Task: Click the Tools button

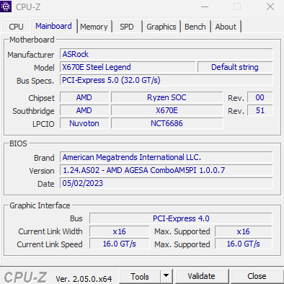Action: pyautogui.click(x=140, y=277)
